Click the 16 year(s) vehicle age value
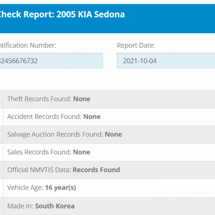Viewport: 215px width, 215px height. point(60,188)
